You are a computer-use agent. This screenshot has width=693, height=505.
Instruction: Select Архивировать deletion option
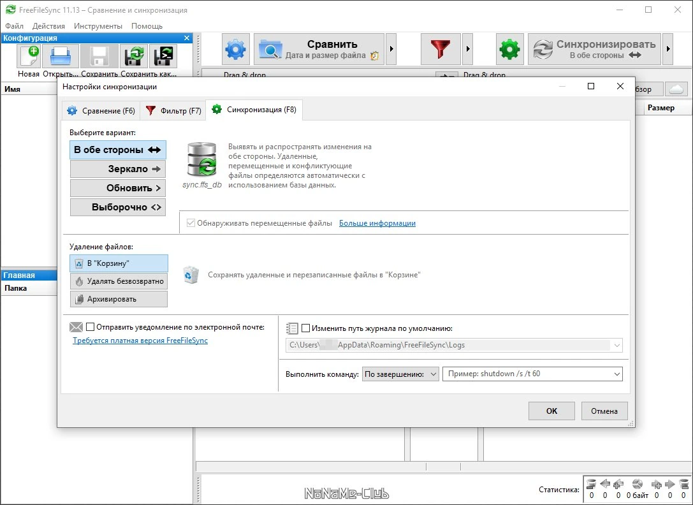pos(119,299)
